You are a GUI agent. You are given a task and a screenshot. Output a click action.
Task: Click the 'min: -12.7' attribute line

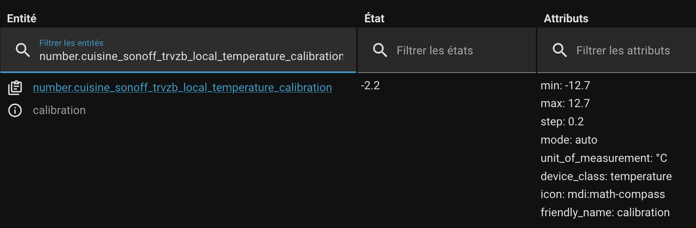565,86
